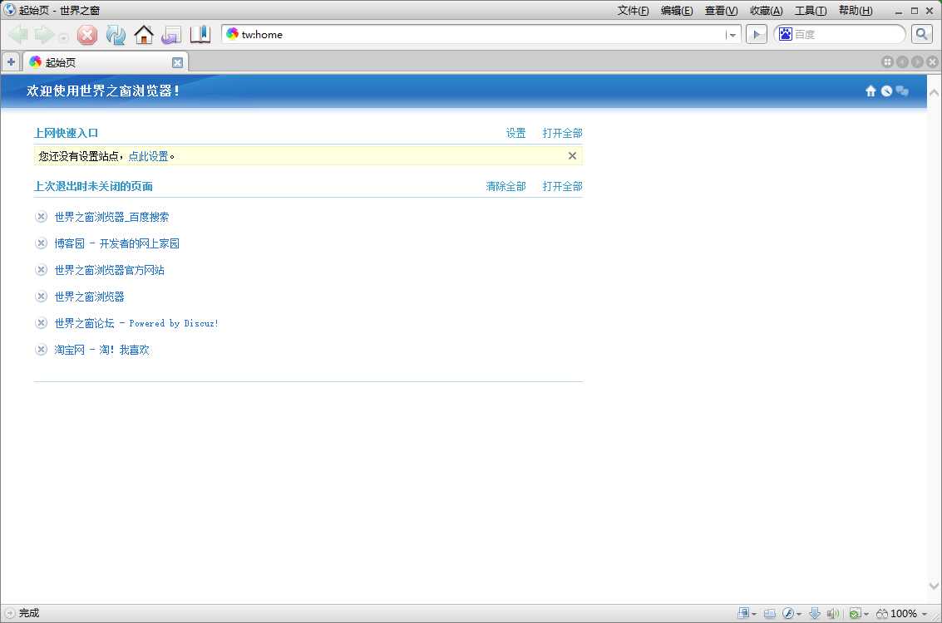Click the scroll up arrow on the scrollbar
Screen dimensions: 942x623
tap(934, 93)
